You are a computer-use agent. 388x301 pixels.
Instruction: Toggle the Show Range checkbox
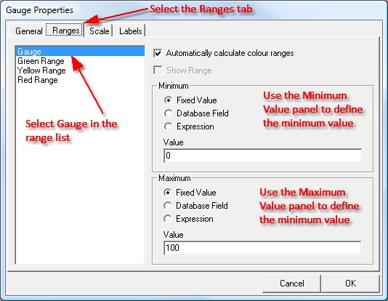coord(158,71)
